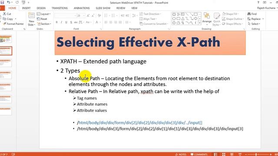Viewport: 278px width, 156px height.
Task: Open the REVIEW tab
Action: pyautogui.click(x=121, y=8)
